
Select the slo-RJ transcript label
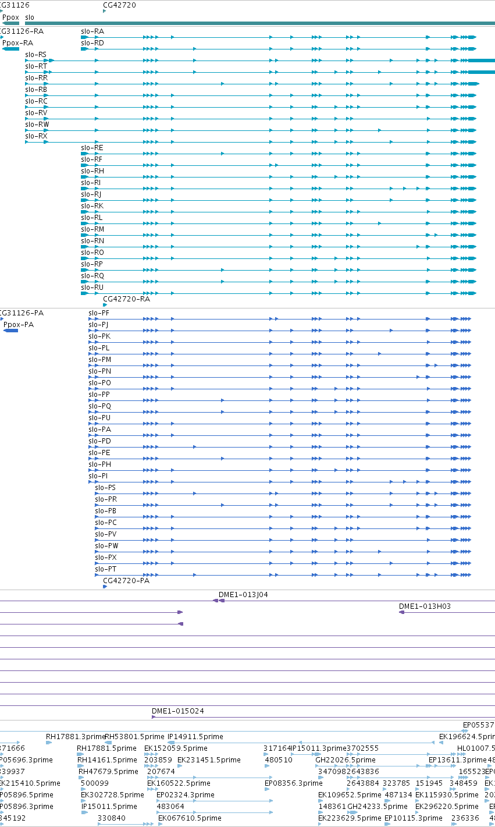tap(91, 194)
